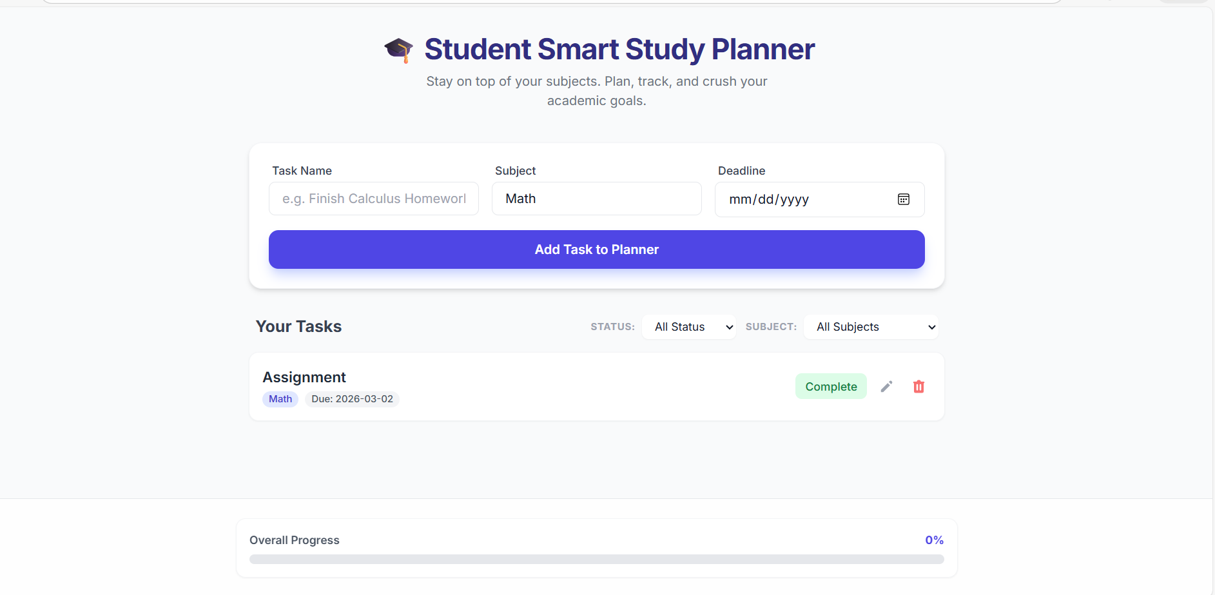The image size is (1215, 595).
Task: Mark the Assignment task as Complete
Action: [x=831, y=386]
